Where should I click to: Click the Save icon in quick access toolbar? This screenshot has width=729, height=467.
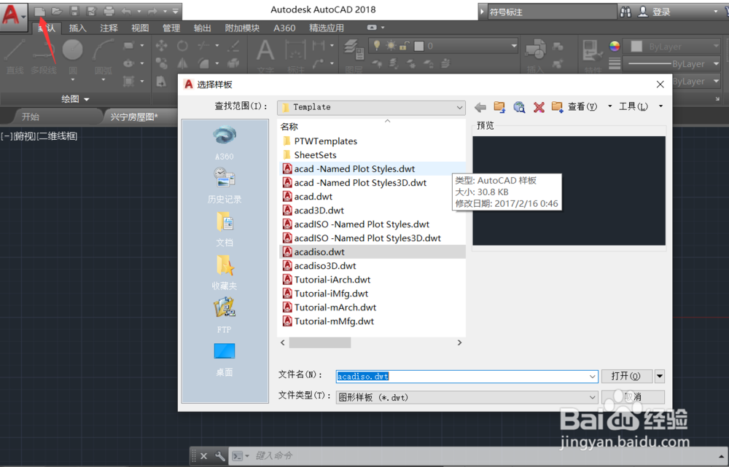click(74, 11)
